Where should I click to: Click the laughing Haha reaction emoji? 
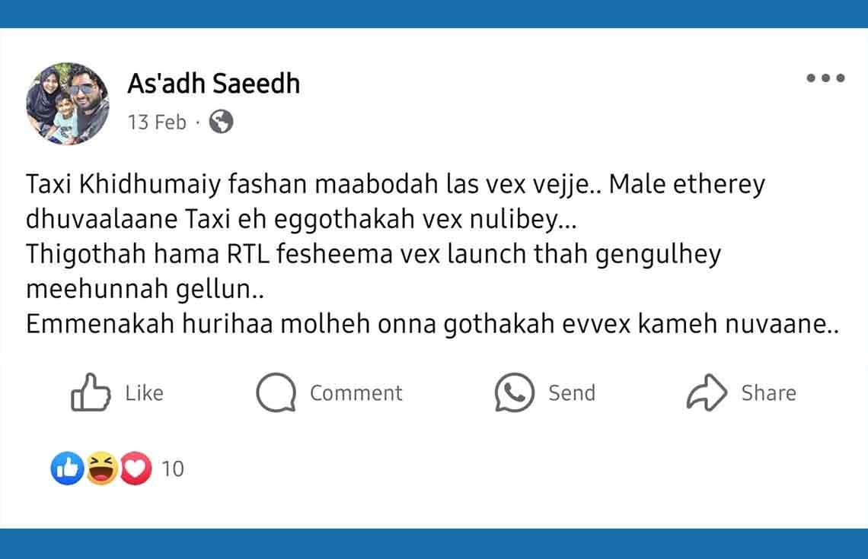[x=101, y=468]
